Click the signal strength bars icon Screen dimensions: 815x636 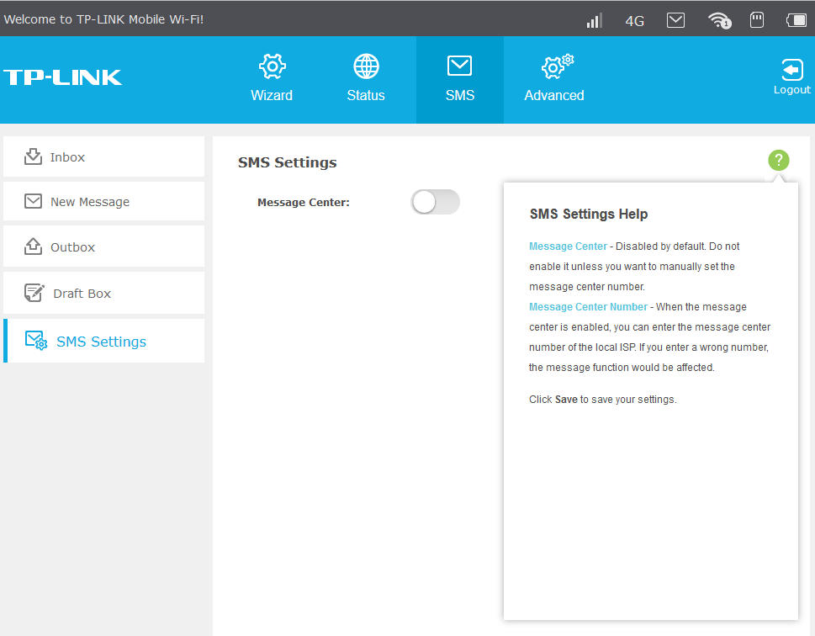594,20
